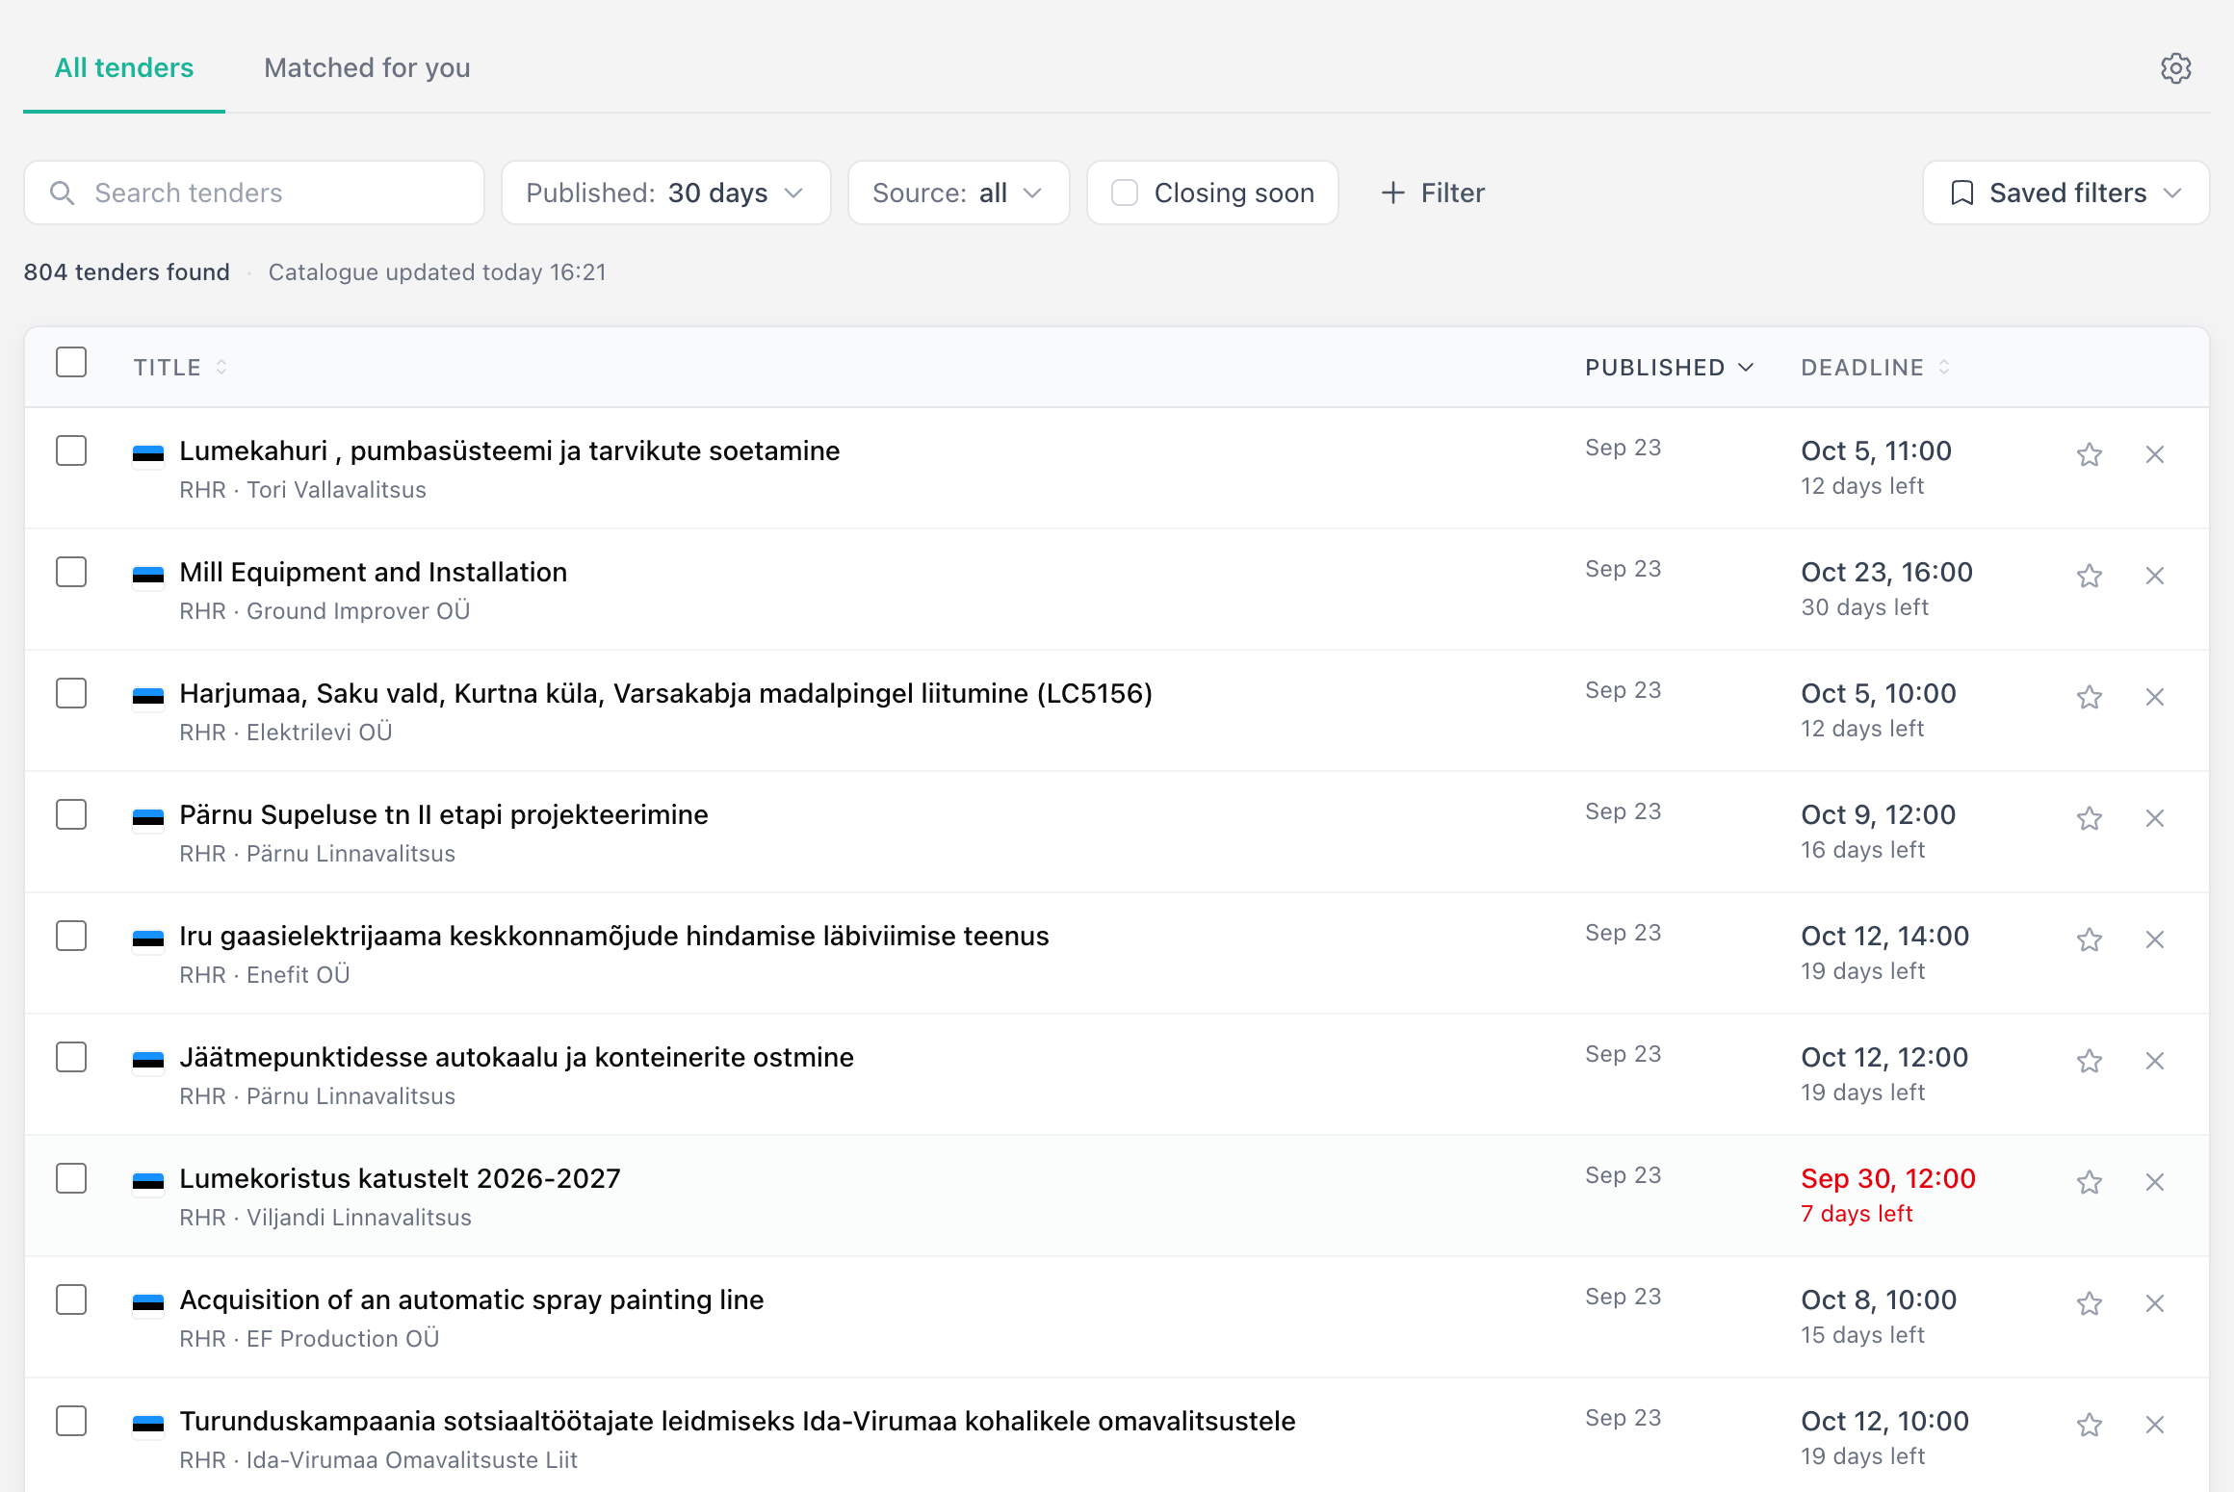Dismiss the spray painting line tender
The height and width of the screenshot is (1492, 2234).
pyautogui.click(x=2155, y=1303)
